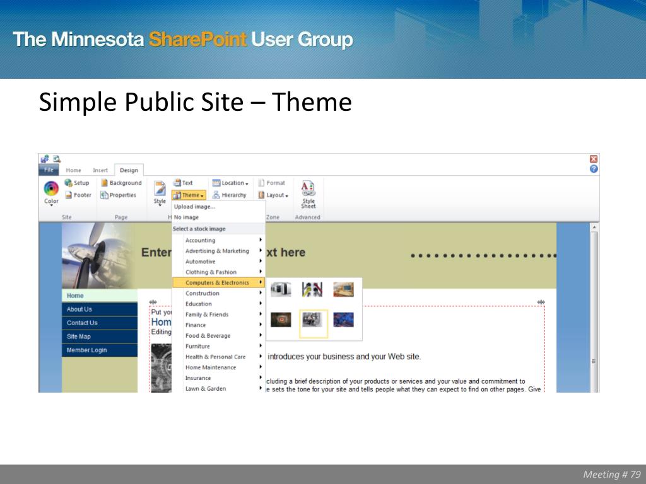Switch to the Insert ribbon tab
This screenshot has width=646, height=484.
pos(100,170)
